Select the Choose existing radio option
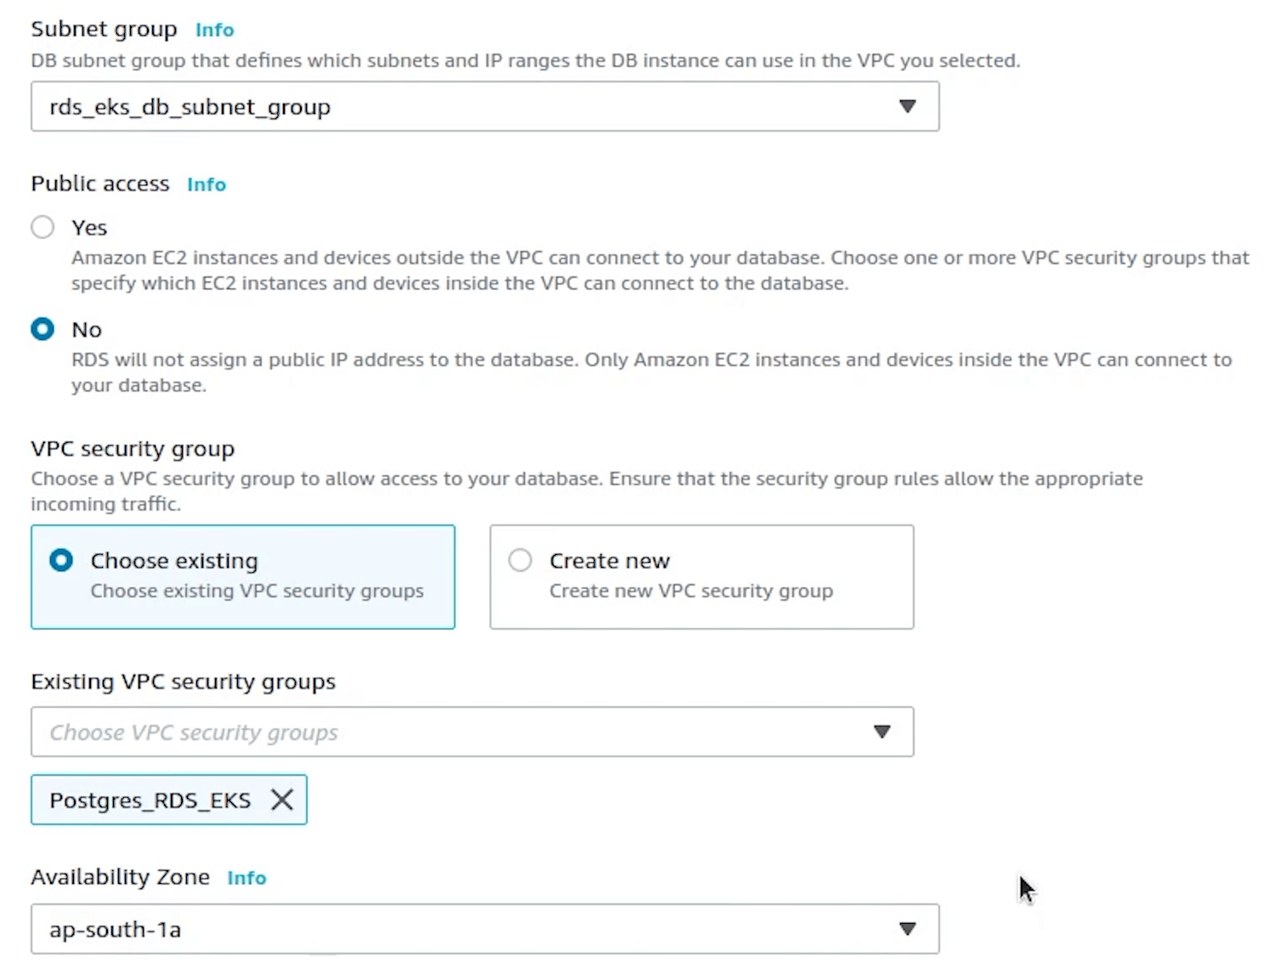Screen dimensions: 1275x962 pos(61,560)
